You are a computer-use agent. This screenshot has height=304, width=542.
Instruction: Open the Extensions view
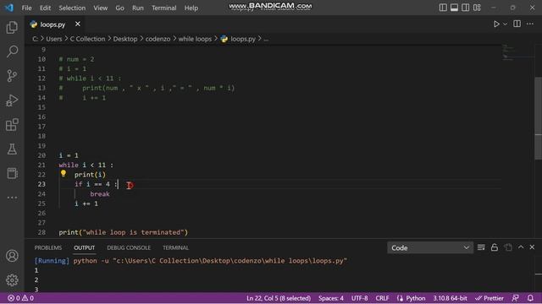coord(12,125)
